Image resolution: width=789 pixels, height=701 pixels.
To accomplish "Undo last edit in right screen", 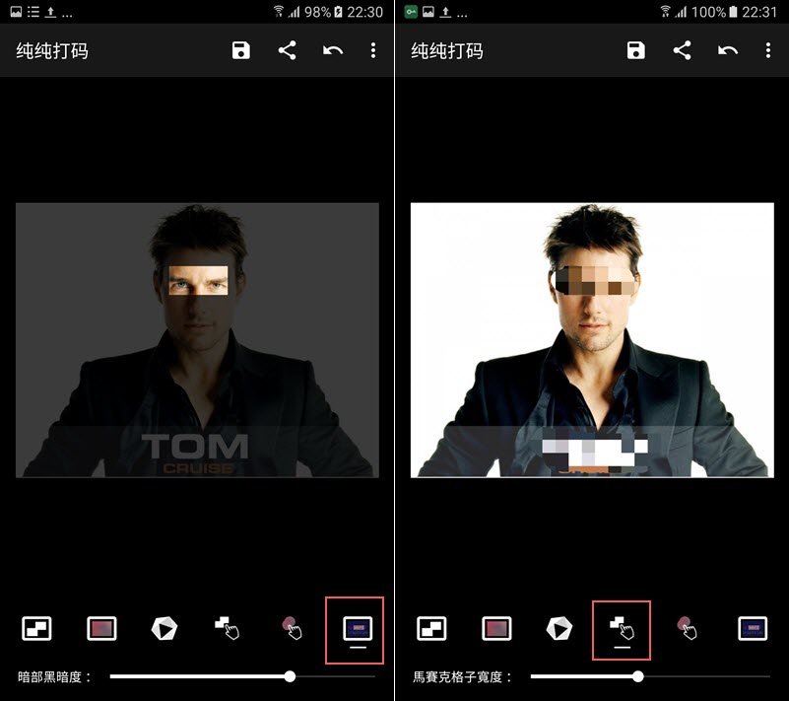I will click(728, 50).
